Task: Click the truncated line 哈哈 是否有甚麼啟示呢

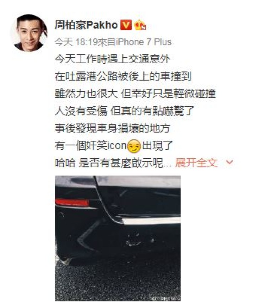Action: pos(113,163)
